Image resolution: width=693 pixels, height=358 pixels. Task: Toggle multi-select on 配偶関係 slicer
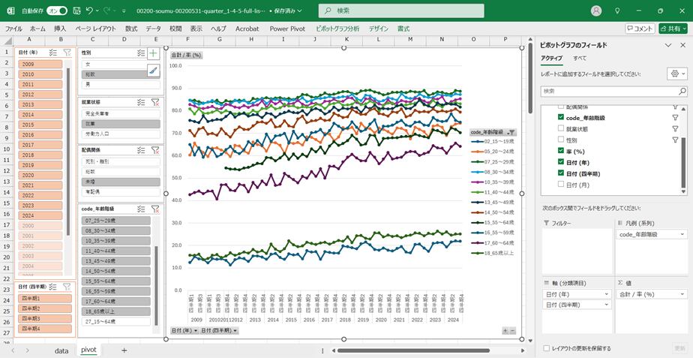point(141,150)
